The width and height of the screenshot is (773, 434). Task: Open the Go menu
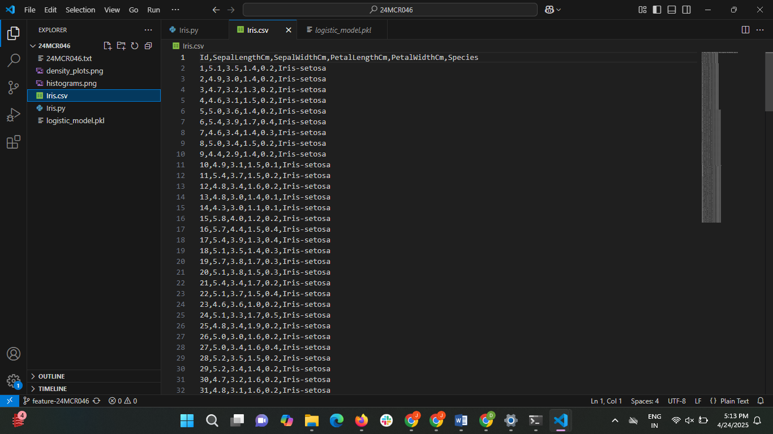coord(134,10)
